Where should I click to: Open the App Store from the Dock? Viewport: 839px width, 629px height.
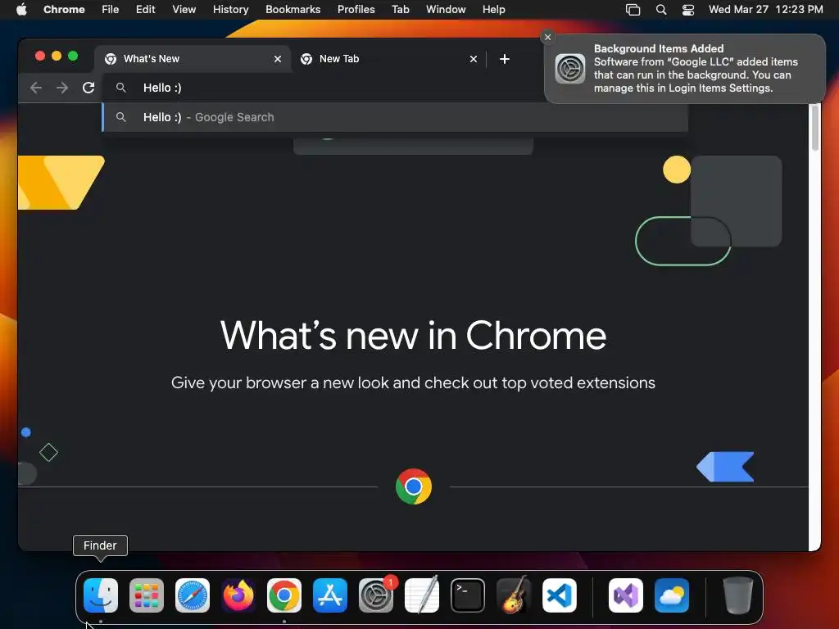[330, 595]
